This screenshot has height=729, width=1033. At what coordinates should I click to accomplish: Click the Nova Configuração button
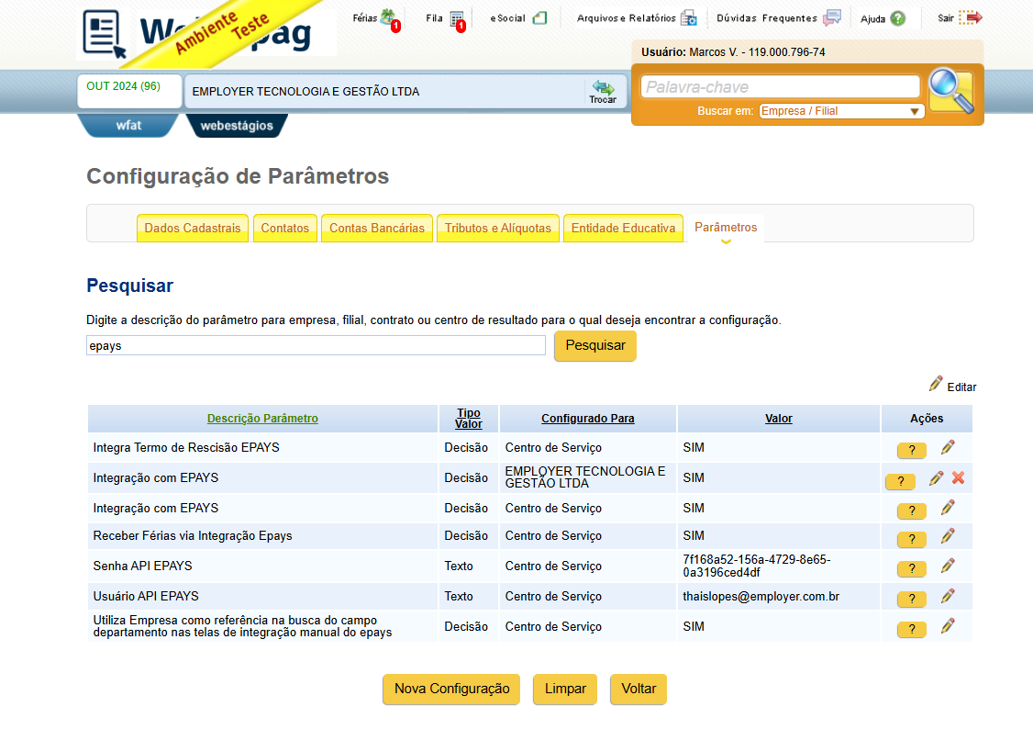click(x=451, y=689)
